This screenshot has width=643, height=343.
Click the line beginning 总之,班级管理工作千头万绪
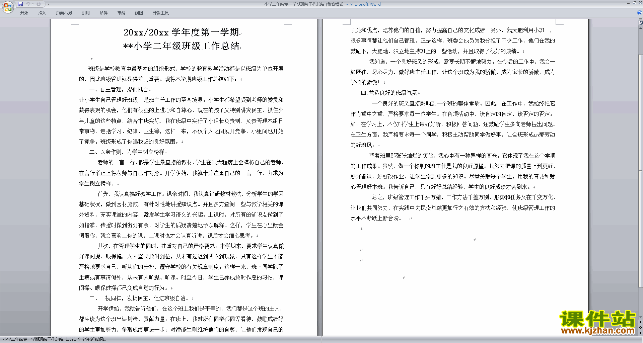point(463,197)
